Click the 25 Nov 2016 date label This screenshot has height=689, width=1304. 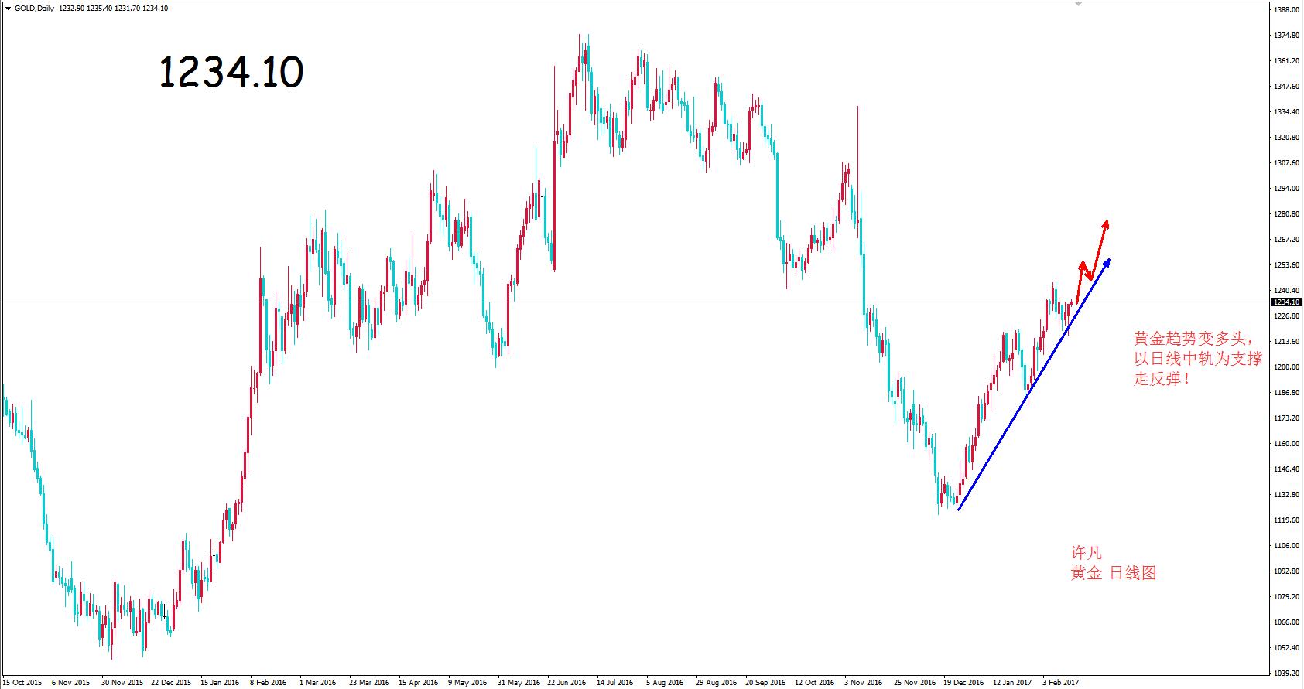pyautogui.click(x=915, y=683)
